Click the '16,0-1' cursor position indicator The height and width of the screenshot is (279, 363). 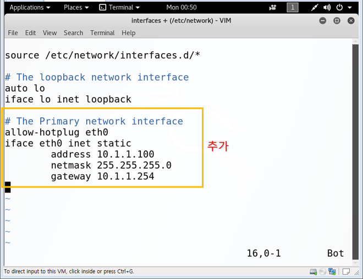[x=263, y=253]
